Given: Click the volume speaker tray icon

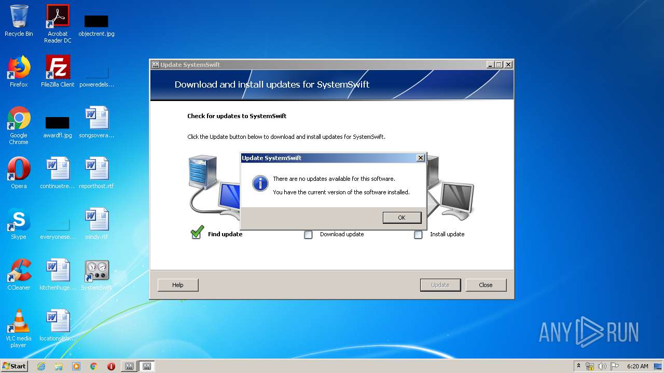Looking at the screenshot, I should (602, 366).
